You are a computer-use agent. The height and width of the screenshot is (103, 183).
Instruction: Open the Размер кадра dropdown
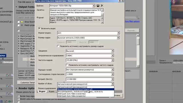point(118,38)
